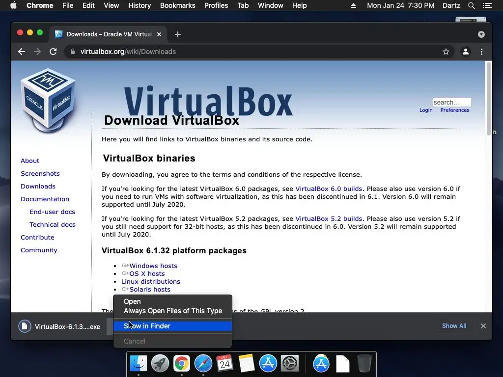Click the Chrome forward arrow
The height and width of the screenshot is (377, 503).
(x=37, y=52)
